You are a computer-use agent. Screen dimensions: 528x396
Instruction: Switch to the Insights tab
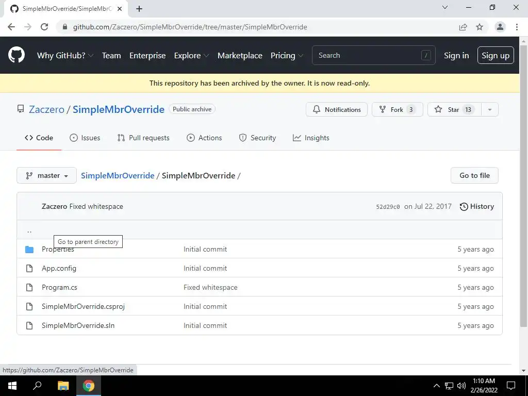[311, 138]
